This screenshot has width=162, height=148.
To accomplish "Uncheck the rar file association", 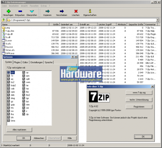I will [24, 72].
